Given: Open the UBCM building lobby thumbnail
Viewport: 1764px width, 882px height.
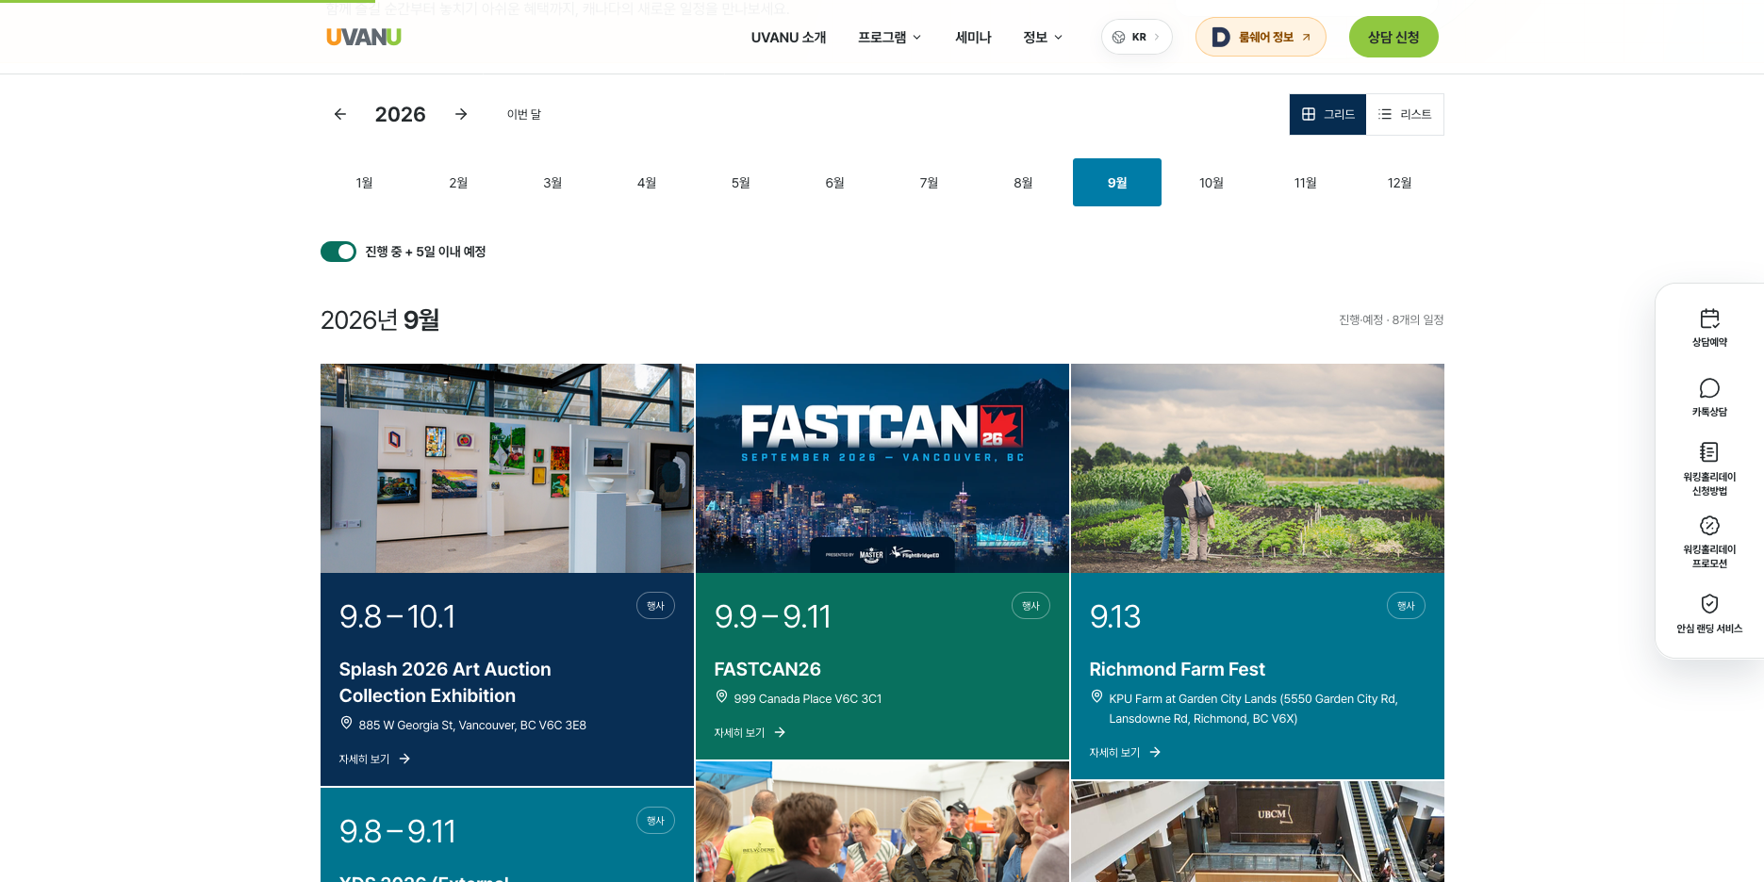Looking at the screenshot, I should pyautogui.click(x=1258, y=831).
